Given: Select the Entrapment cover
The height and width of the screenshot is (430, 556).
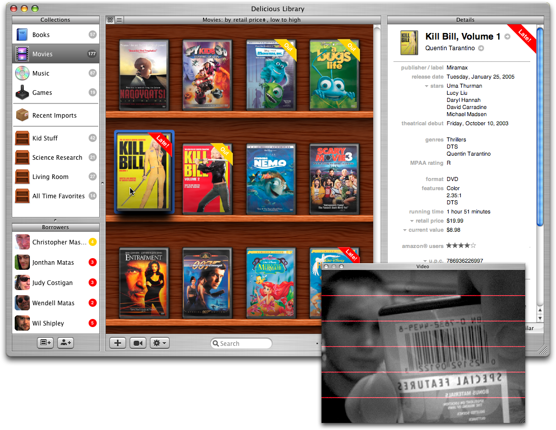Looking at the screenshot, I should point(144,282).
